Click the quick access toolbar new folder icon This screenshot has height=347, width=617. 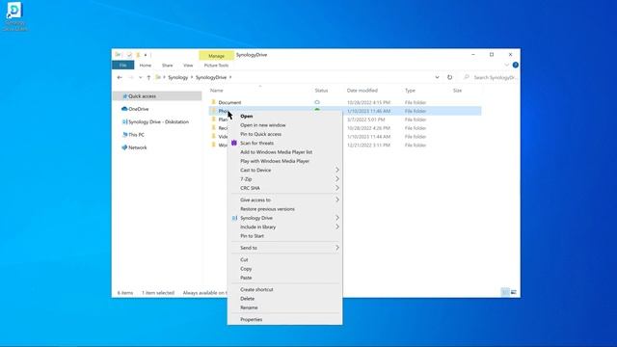click(x=138, y=55)
